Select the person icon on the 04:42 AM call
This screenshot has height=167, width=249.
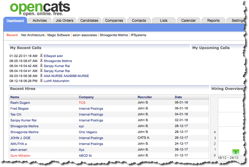[41, 66]
